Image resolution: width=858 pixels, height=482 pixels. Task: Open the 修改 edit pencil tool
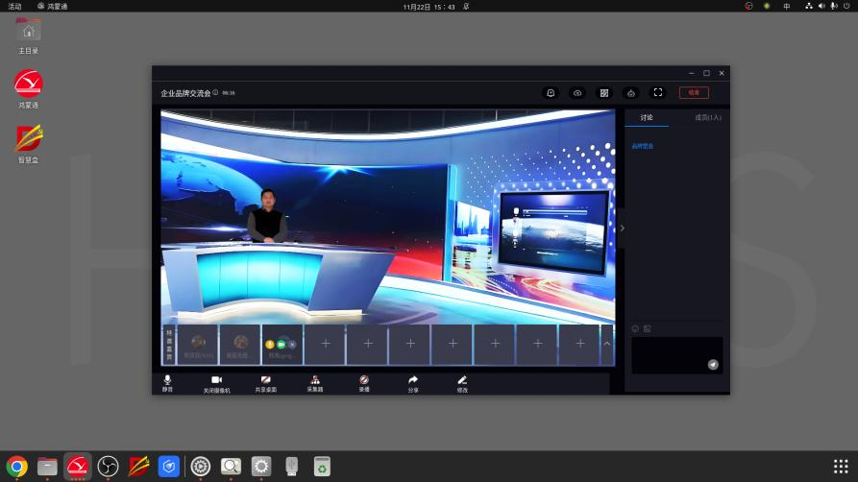[462, 383]
